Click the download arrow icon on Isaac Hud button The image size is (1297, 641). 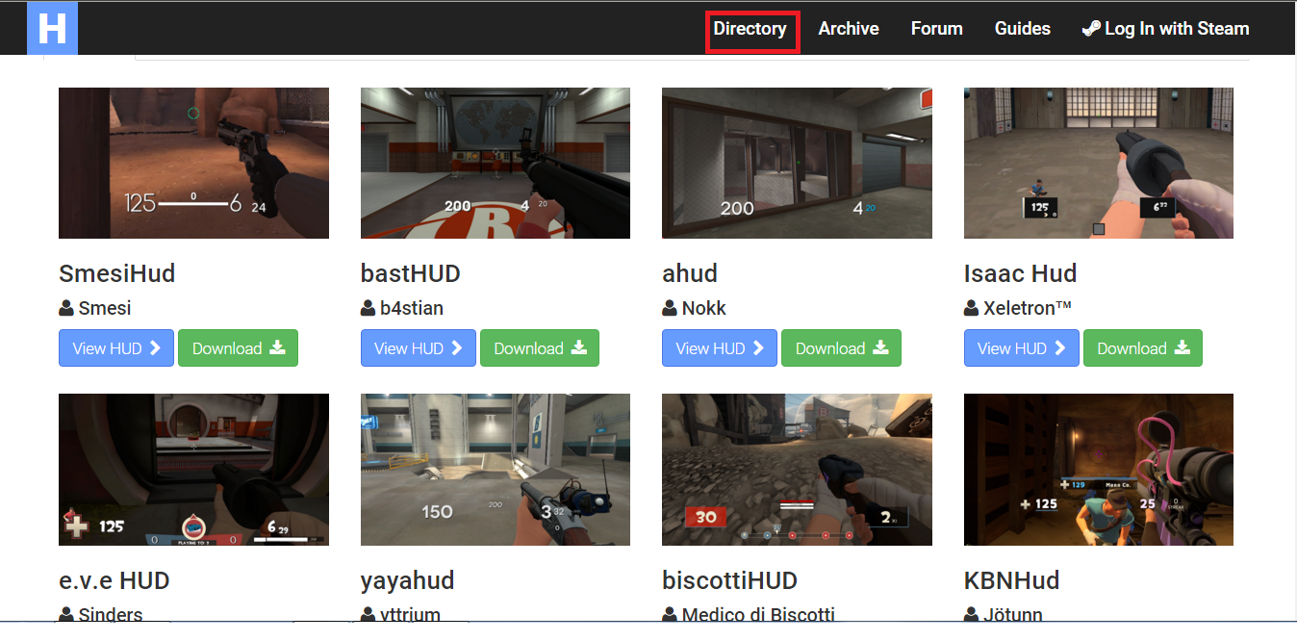point(1183,348)
